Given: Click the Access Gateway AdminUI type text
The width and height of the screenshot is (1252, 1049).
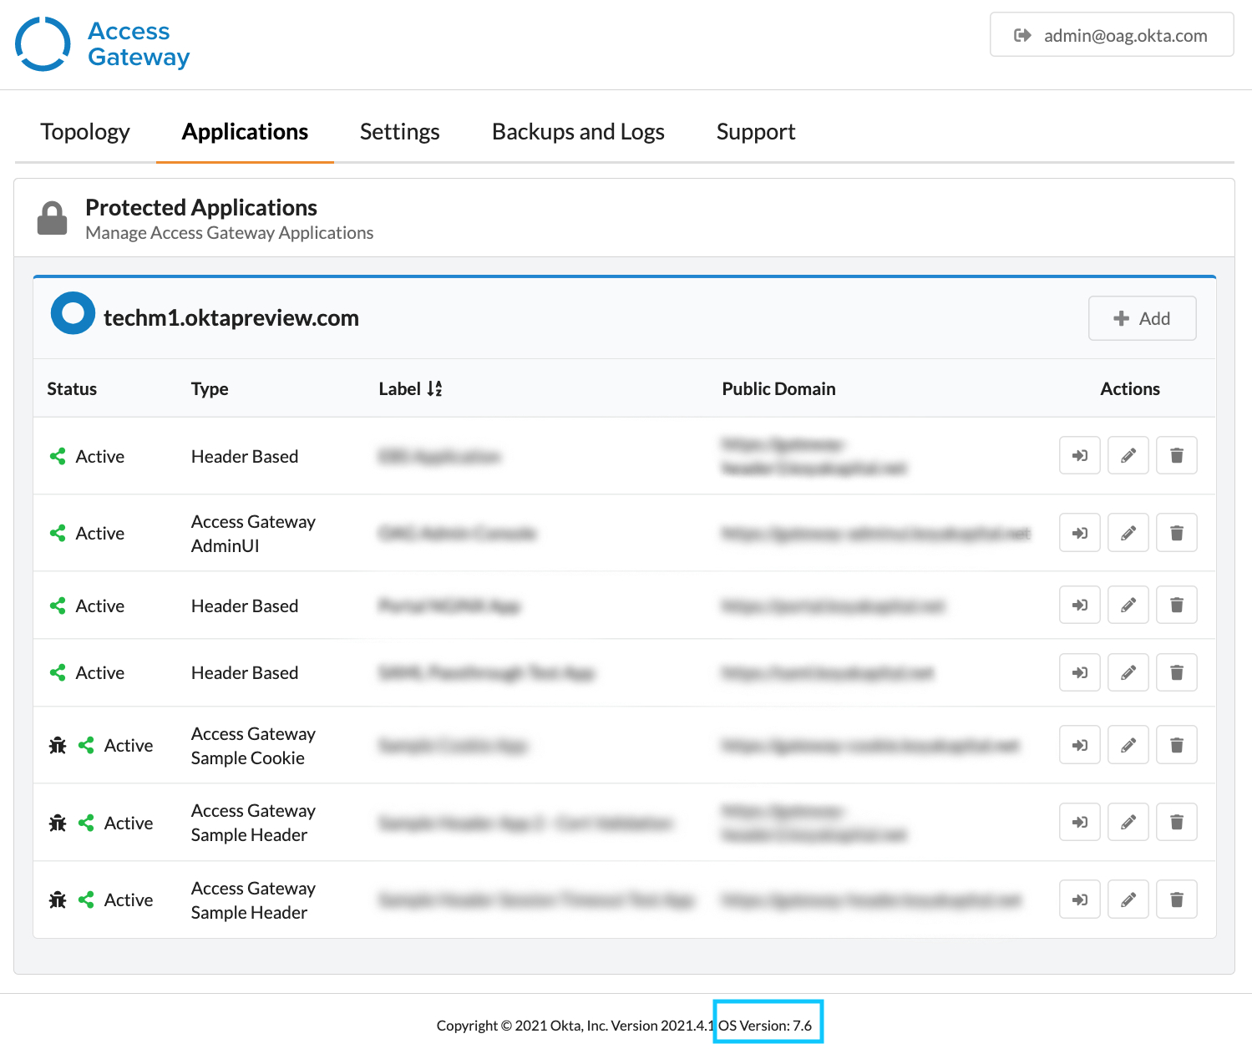Looking at the screenshot, I should pyautogui.click(x=253, y=533).
